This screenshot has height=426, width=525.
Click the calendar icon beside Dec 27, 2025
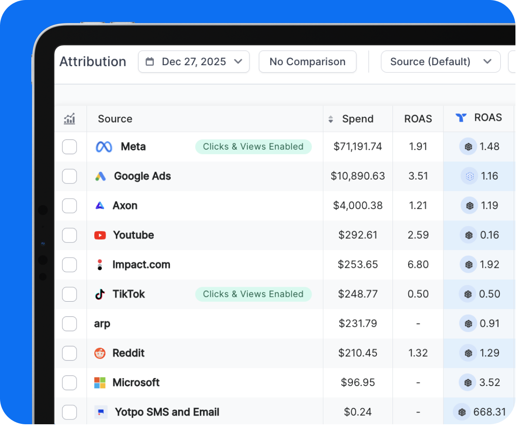point(150,62)
